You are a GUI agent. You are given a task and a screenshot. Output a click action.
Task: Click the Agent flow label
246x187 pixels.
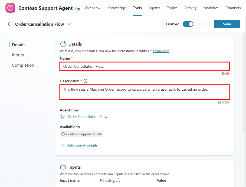click(x=69, y=110)
